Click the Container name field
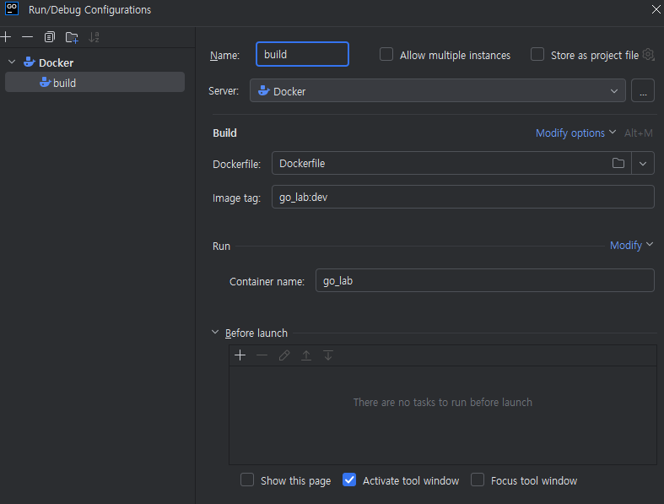The height and width of the screenshot is (504, 664). [485, 280]
